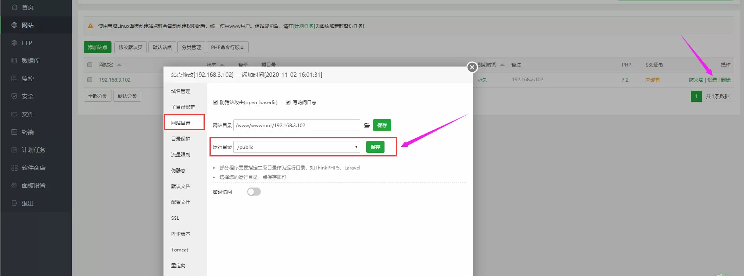Uncheck the open_basedir protection checkbox
The height and width of the screenshot is (276, 744).
215,102
